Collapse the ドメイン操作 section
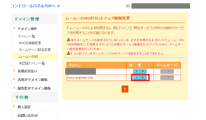Image resolution: width=206 pixels, height=120 pixels. (27, 29)
